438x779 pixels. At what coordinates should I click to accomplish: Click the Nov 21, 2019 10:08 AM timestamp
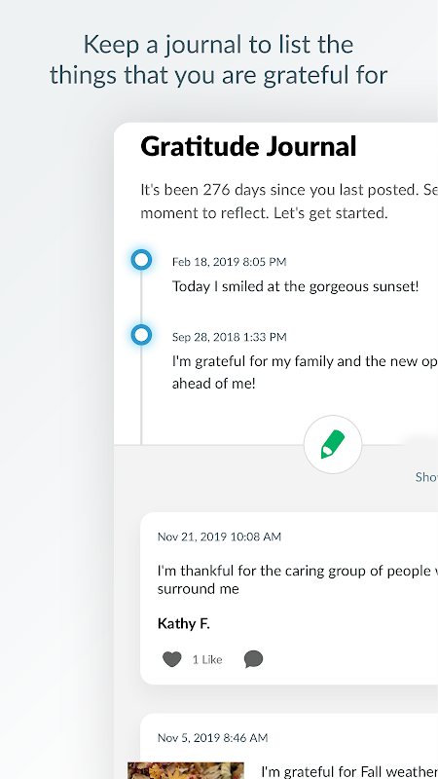tap(219, 537)
